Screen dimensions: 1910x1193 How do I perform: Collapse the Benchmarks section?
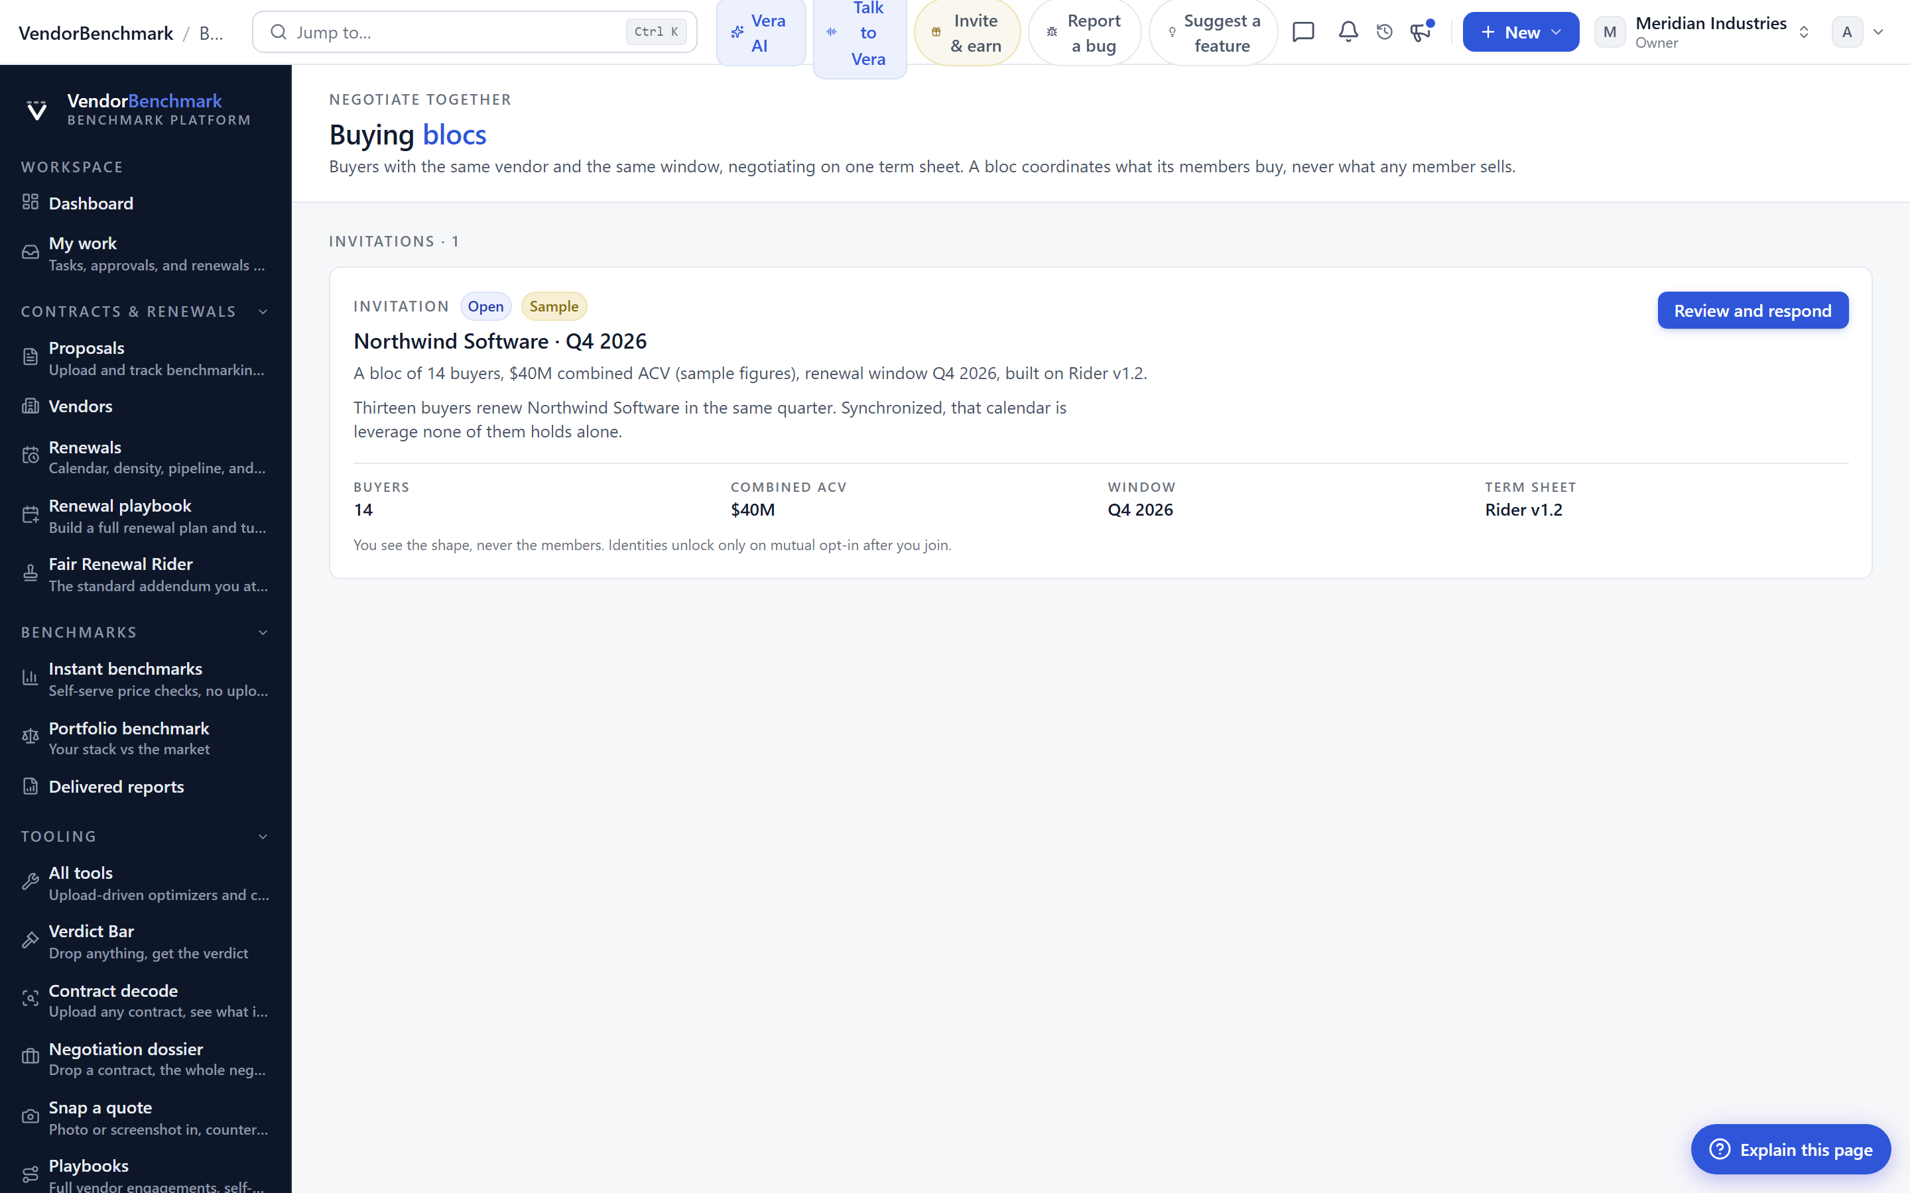tap(263, 632)
